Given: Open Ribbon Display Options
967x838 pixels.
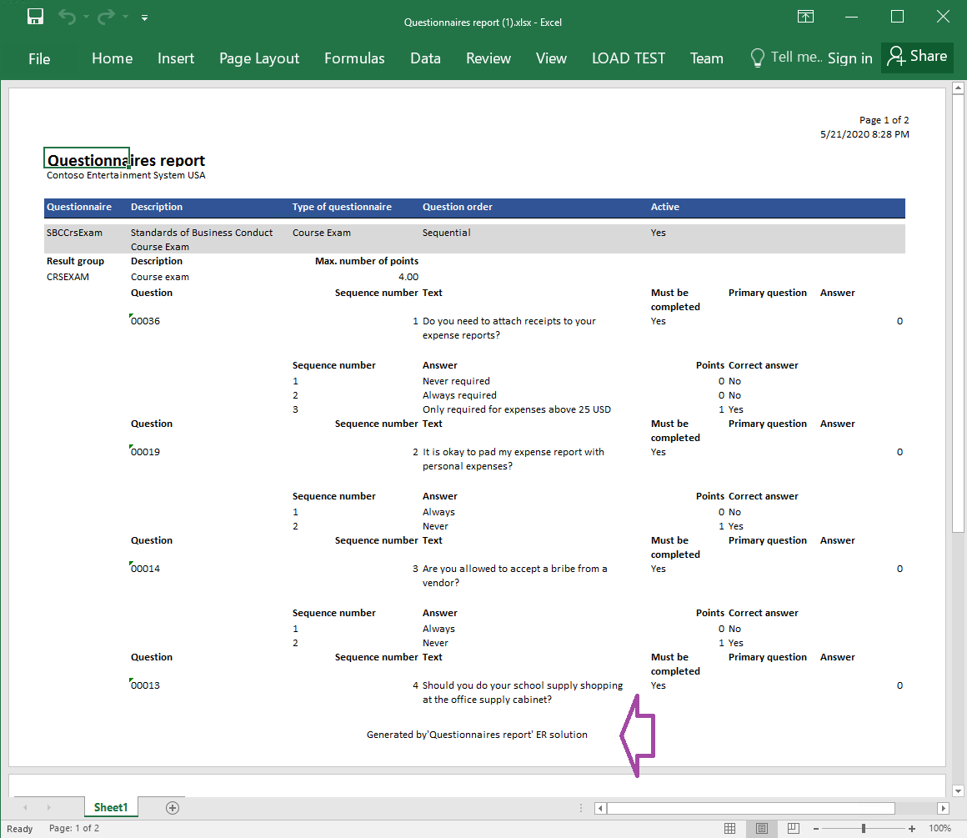Looking at the screenshot, I should tap(805, 16).
